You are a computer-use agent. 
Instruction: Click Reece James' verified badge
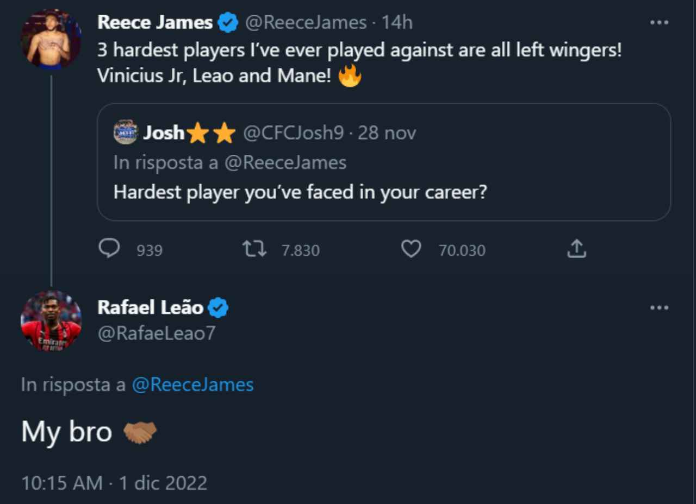coord(228,22)
